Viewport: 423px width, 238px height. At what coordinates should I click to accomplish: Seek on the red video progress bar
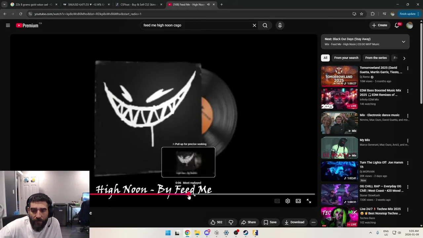coord(202,194)
